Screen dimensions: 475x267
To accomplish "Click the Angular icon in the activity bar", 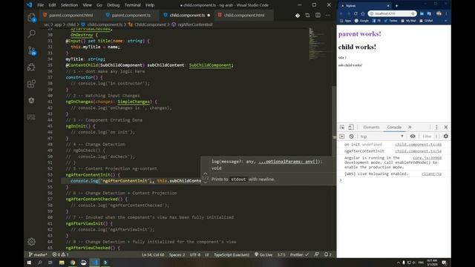I will click(31, 101).
